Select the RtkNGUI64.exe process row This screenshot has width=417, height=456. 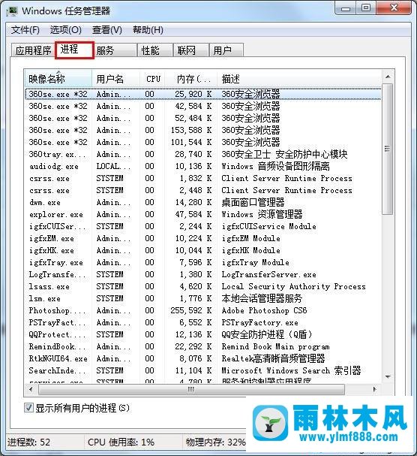coord(203,358)
